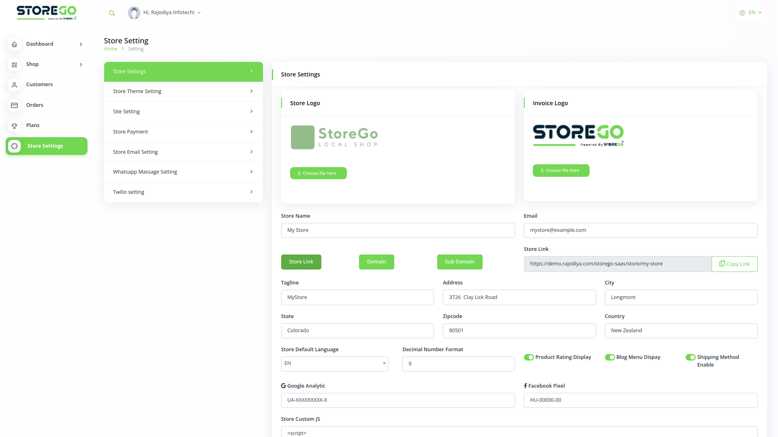Toggle off Blog Menu Dispay
778x437 pixels.
pos(610,357)
